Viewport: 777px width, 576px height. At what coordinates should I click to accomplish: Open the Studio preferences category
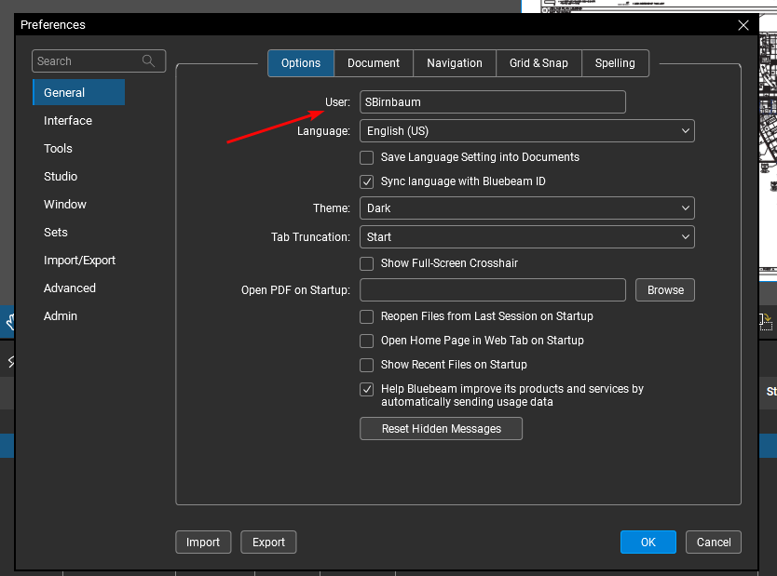click(x=61, y=177)
